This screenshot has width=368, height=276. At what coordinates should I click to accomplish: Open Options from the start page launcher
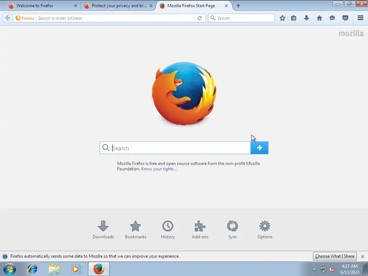click(x=265, y=230)
